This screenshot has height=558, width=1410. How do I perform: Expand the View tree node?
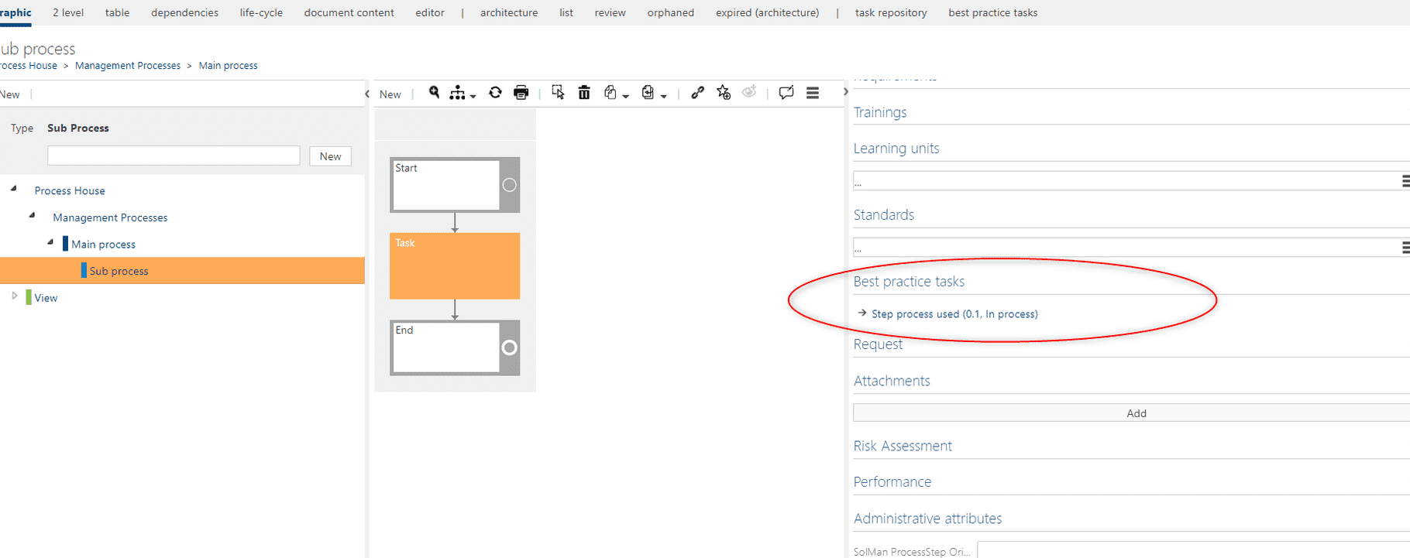(14, 296)
